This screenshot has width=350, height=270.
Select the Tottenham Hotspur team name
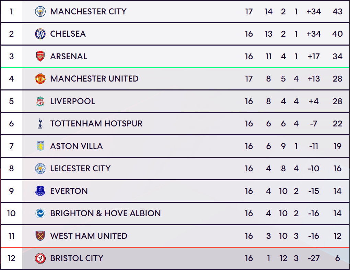point(96,124)
